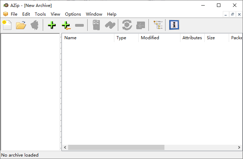Minimize the inner New Archive child window
This screenshot has height=159, width=243.
coord(226,14)
